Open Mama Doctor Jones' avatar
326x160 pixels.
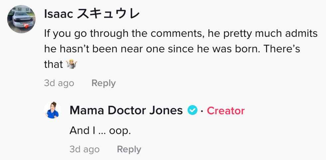coord(53,110)
